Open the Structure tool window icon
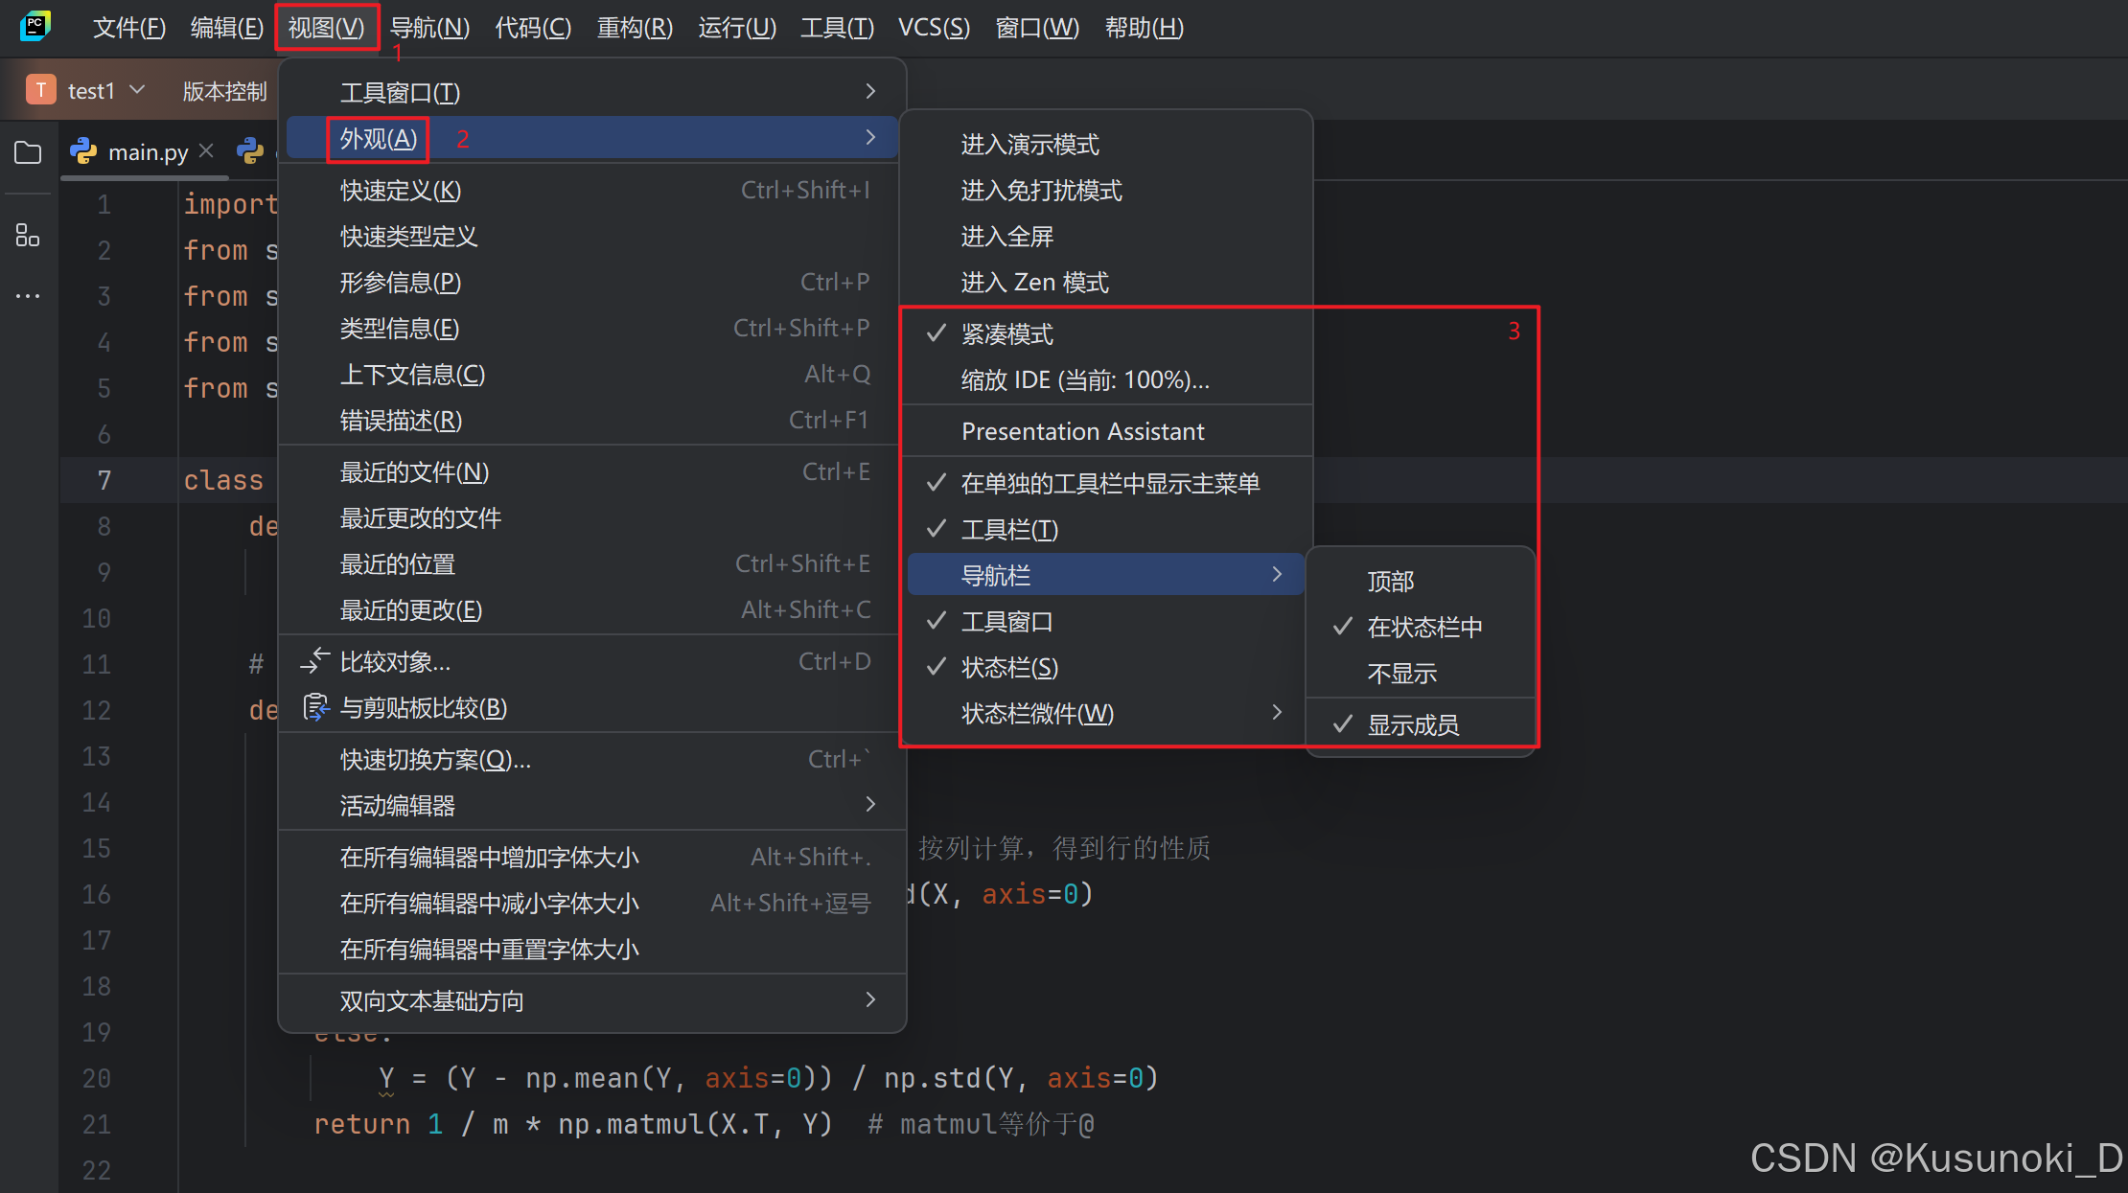This screenshot has width=2128, height=1193. pos(28,236)
